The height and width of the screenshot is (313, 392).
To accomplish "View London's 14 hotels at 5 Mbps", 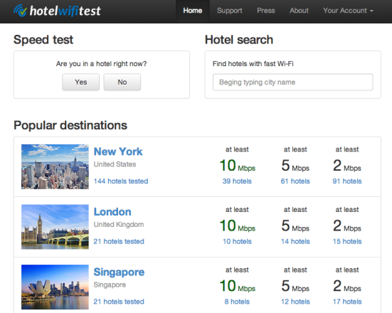I will tap(295, 241).
